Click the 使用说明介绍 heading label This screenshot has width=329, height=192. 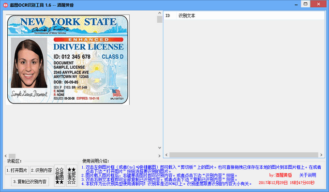pos(95,161)
